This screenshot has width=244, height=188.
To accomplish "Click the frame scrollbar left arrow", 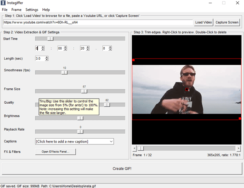I will pyautogui.click(x=134, y=148).
